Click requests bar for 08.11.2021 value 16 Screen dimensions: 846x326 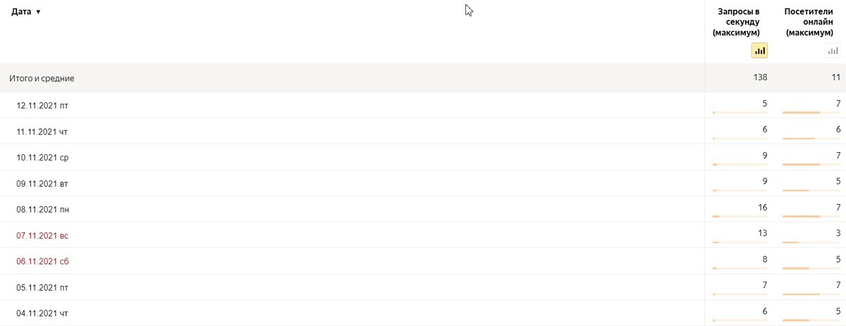tap(740, 216)
